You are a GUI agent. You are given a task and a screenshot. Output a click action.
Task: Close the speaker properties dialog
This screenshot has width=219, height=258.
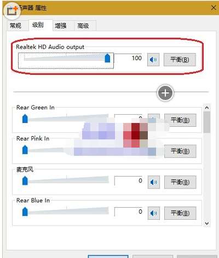point(214,8)
